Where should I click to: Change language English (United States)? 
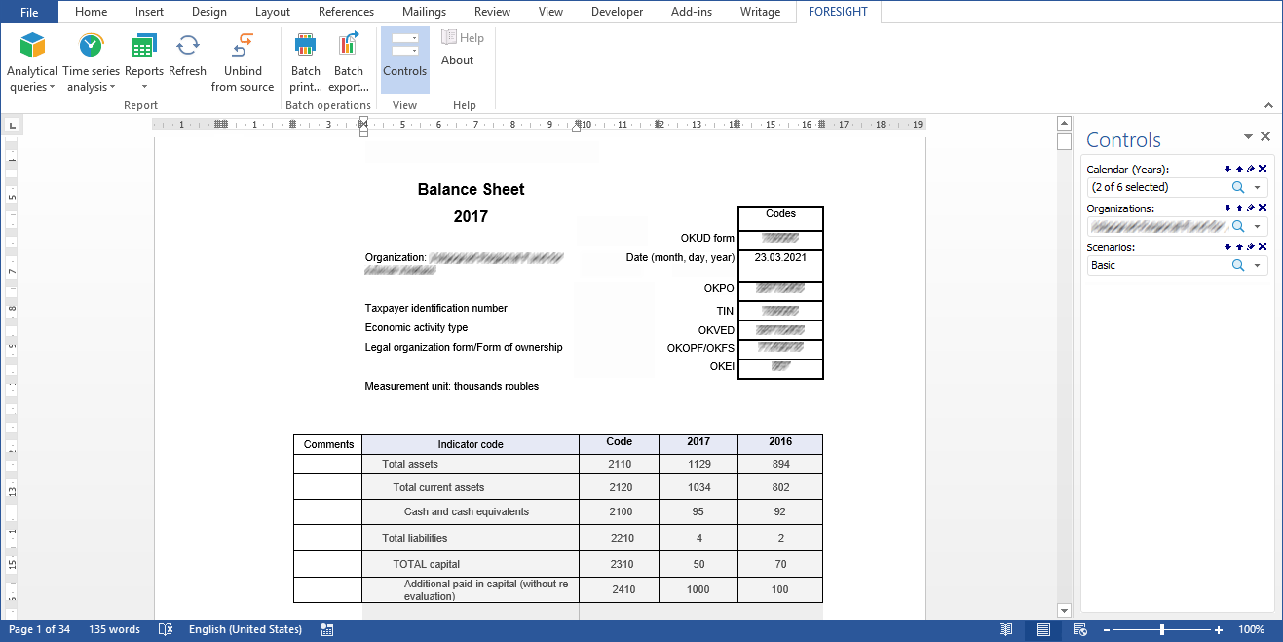pyautogui.click(x=245, y=630)
